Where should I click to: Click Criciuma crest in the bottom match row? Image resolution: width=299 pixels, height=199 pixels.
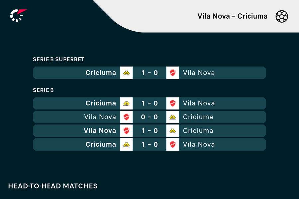point(126,144)
